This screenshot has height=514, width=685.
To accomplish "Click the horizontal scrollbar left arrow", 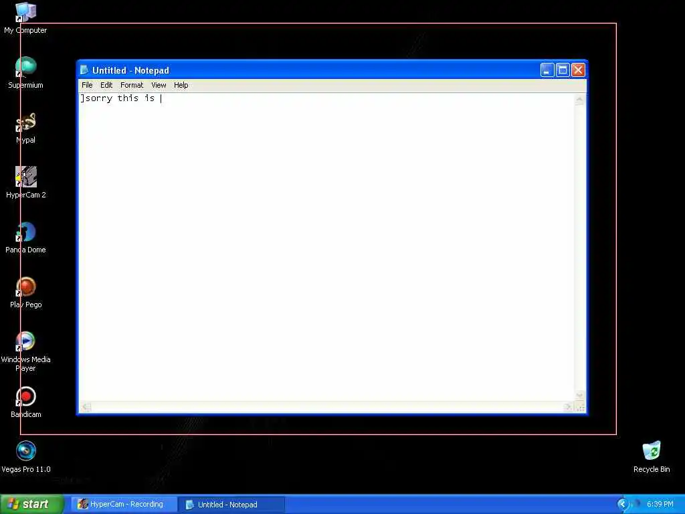I will pyautogui.click(x=85, y=407).
